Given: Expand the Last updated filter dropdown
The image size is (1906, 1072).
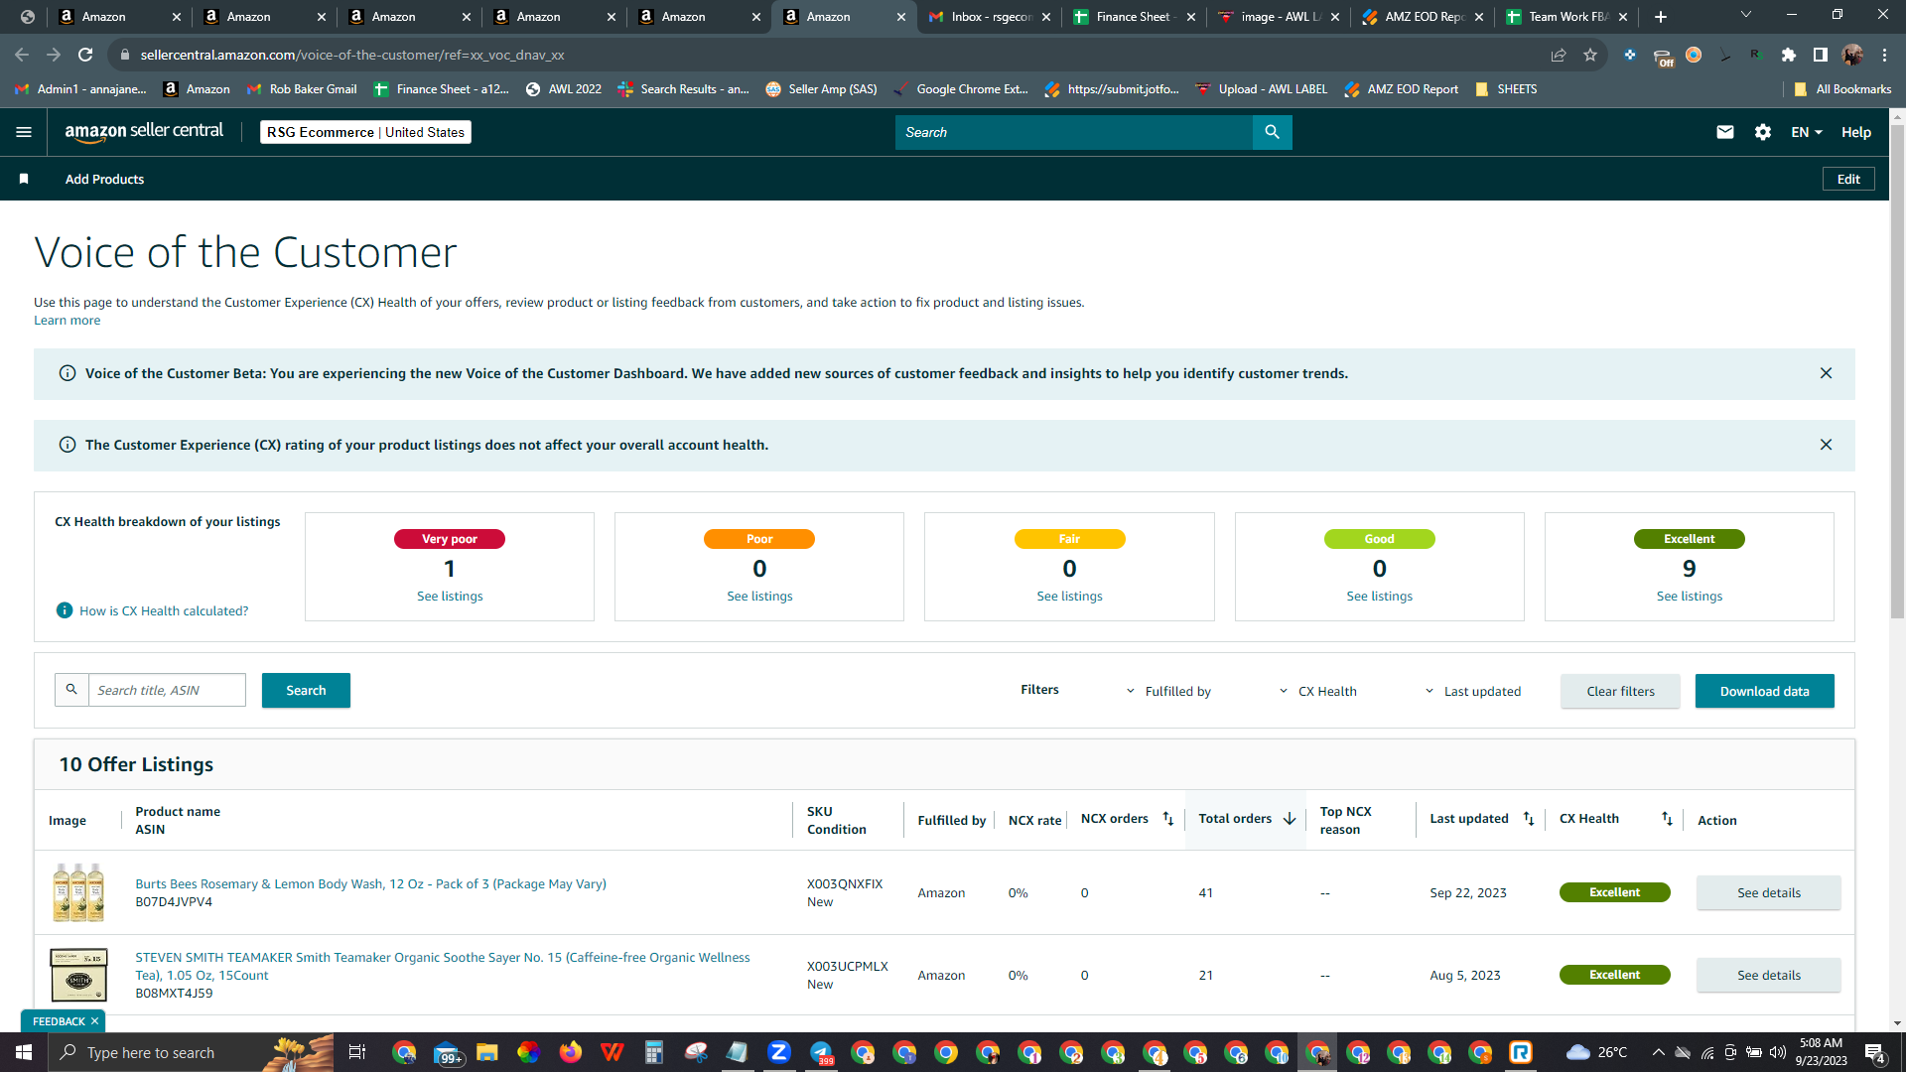Looking at the screenshot, I should [x=1472, y=691].
